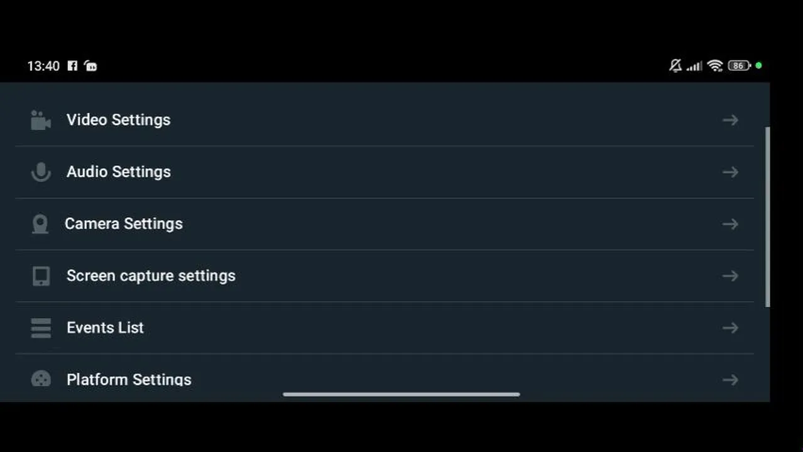Tap the battery indicator showing 86
803x452 pixels.
pyautogui.click(x=740, y=66)
